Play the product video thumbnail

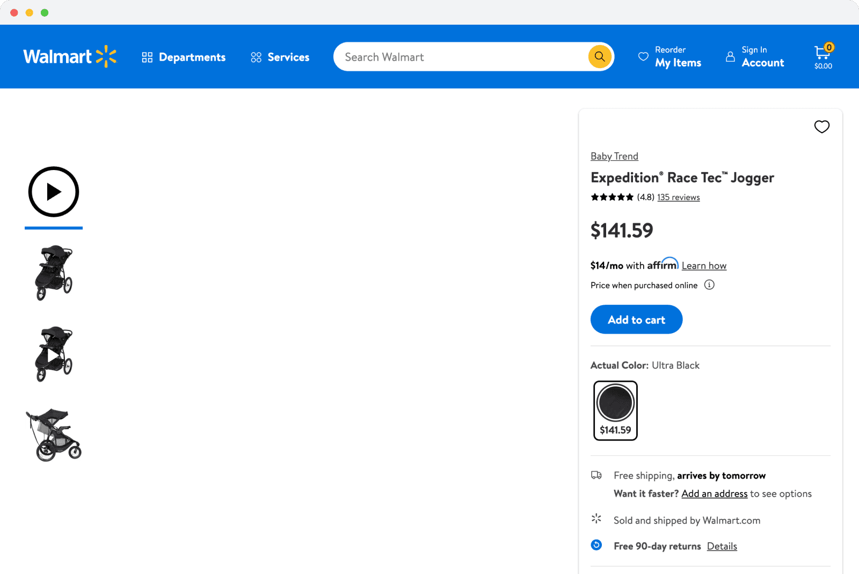[x=53, y=192]
